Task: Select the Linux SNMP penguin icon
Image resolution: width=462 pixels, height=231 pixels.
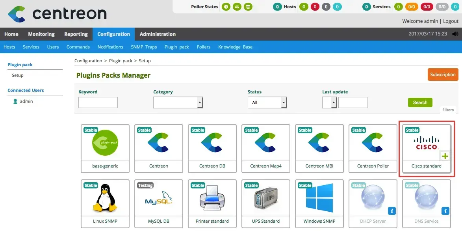Action: point(105,197)
